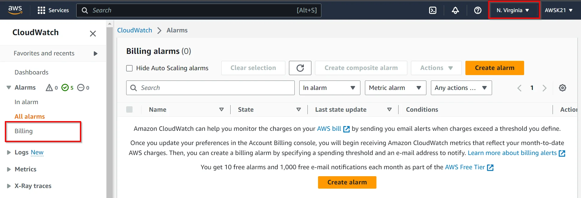Select Billing in the sidebar
Image resolution: width=581 pixels, height=198 pixels.
click(x=24, y=131)
